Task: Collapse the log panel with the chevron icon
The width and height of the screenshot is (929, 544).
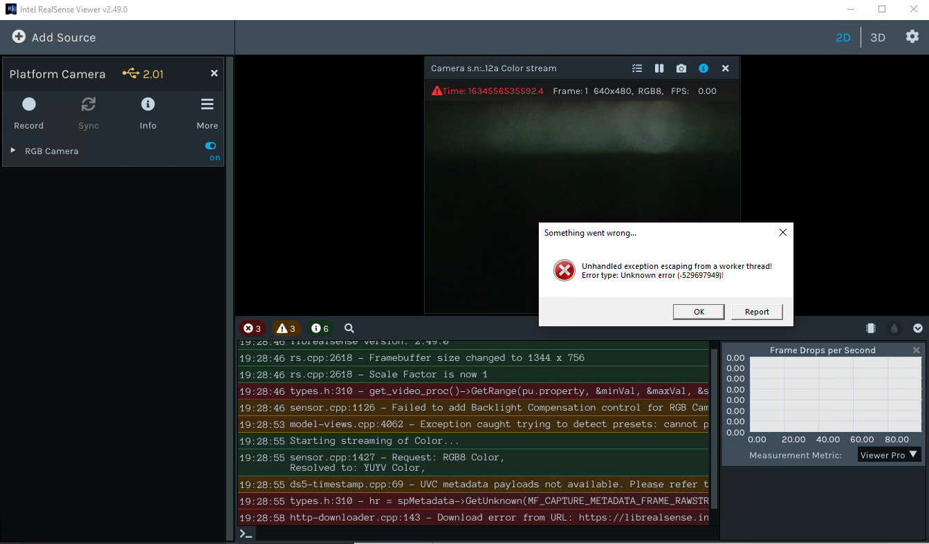Action: [918, 328]
